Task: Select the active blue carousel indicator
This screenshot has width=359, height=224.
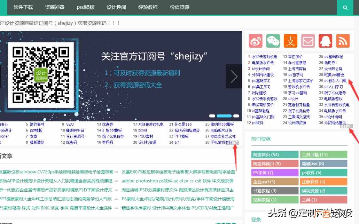Action: pos(224,116)
